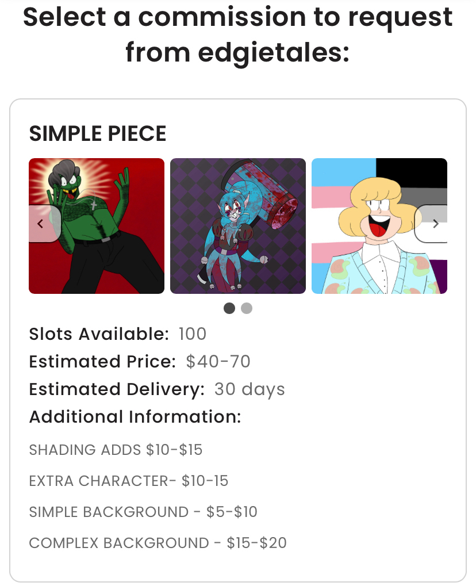Viewport: 476px width, 586px height.
Task: Click the COMPLEX BACKGROUND pricing line
Action: (158, 543)
